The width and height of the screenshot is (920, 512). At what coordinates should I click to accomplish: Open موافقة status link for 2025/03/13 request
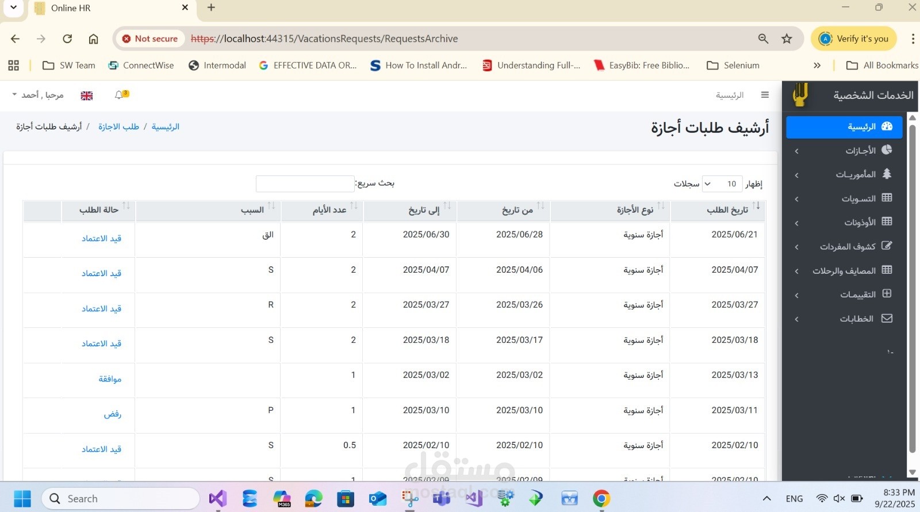click(x=110, y=379)
